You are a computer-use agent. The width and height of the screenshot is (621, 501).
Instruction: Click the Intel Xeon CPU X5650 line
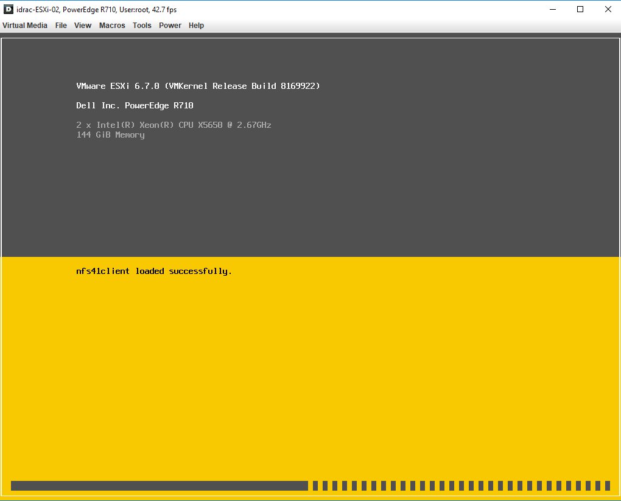click(174, 125)
